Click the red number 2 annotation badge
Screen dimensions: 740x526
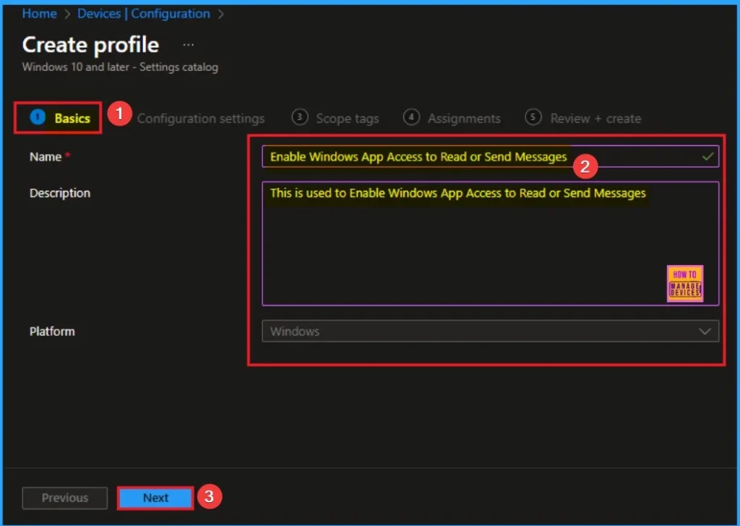coord(585,167)
